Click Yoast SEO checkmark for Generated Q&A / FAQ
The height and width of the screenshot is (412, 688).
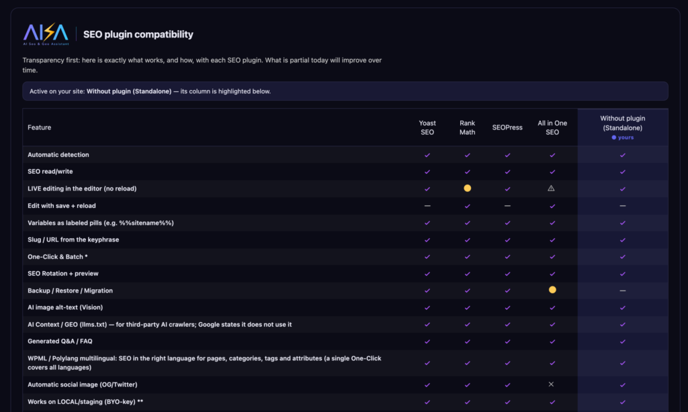pos(427,342)
